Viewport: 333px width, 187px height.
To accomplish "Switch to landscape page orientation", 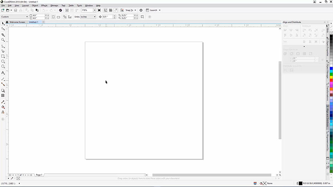I will click(x=58, y=17).
